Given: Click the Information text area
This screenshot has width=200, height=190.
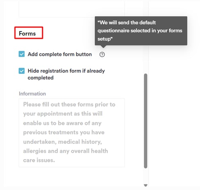Looking at the screenshot, I should [72, 133].
